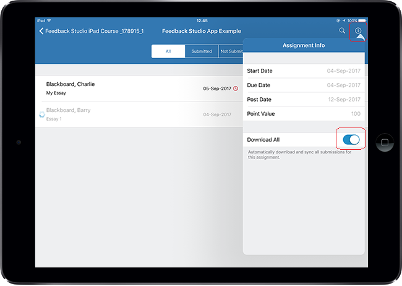Tap the back chevron arrow
Screen dimensions: 402x286
(41, 31)
